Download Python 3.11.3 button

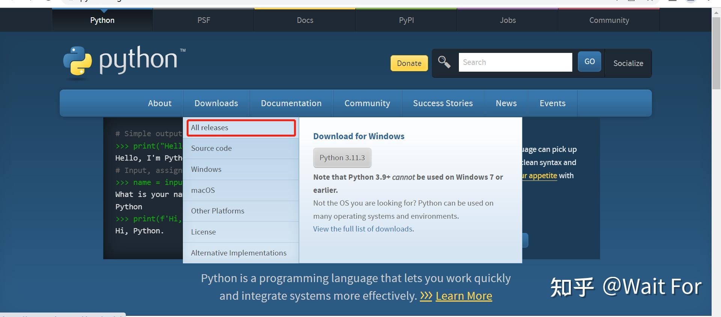(342, 158)
